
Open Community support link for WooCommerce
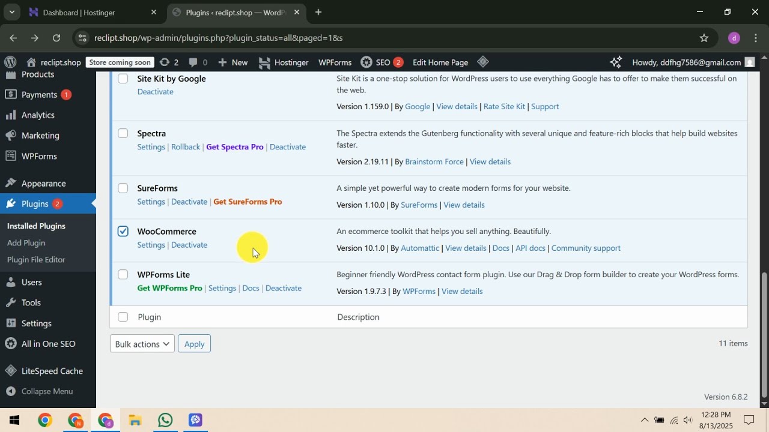pos(586,248)
